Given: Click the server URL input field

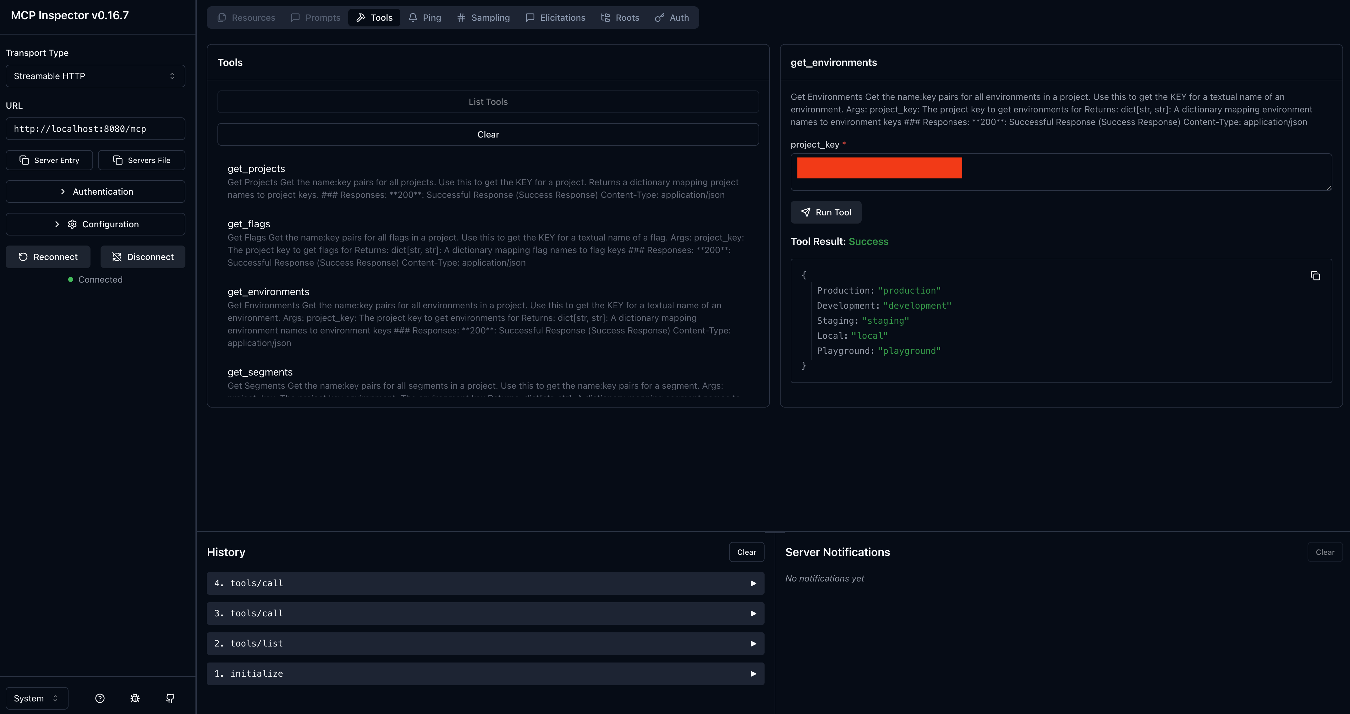Looking at the screenshot, I should [x=96, y=129].
